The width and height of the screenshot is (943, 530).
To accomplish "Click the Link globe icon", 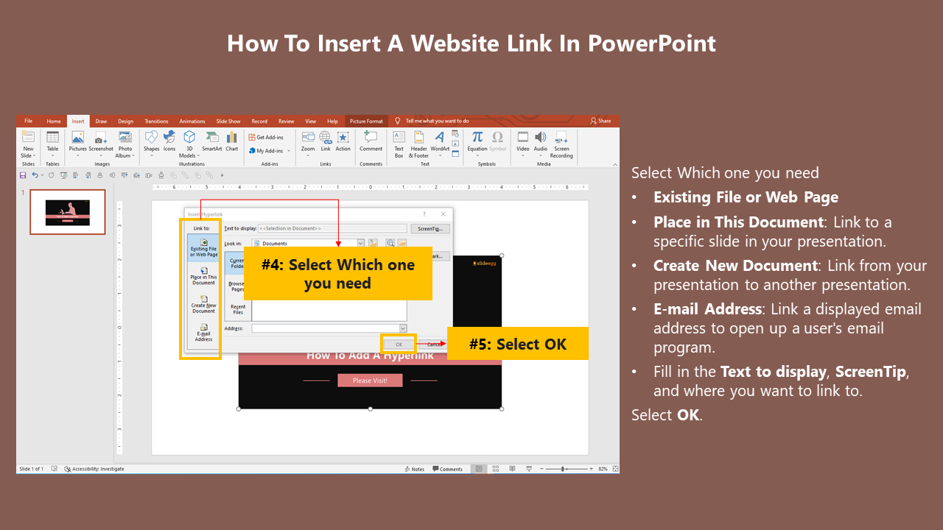I will [326, 137].
